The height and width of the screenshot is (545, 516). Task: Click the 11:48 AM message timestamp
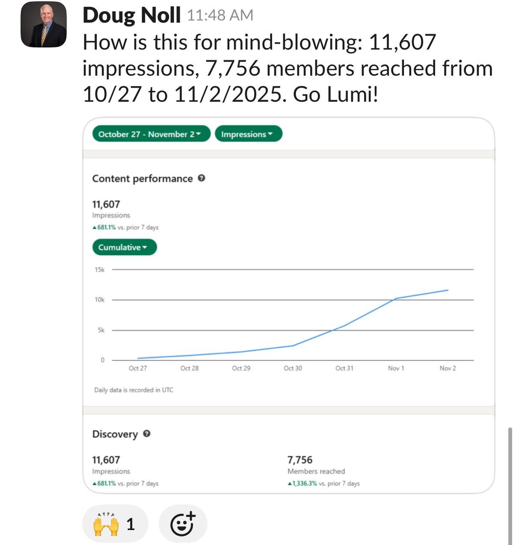(220, 15)
